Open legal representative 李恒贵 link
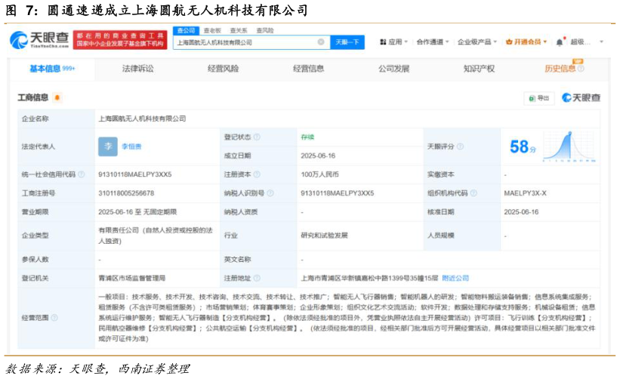This screenshot has width=620, height=379. [131, 146]
